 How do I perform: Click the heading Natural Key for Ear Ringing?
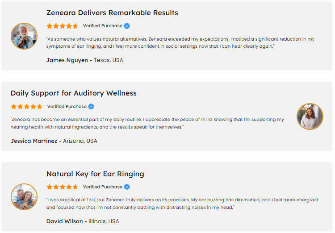95,174
